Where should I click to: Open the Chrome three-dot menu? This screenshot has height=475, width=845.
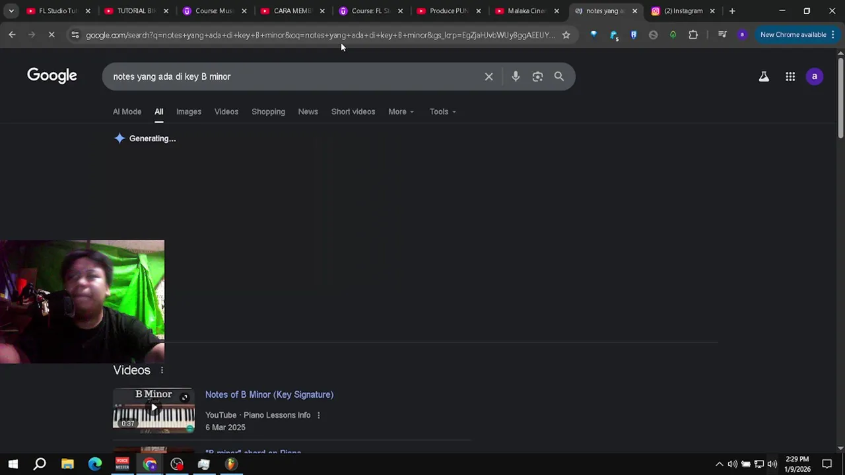[832, 35]
